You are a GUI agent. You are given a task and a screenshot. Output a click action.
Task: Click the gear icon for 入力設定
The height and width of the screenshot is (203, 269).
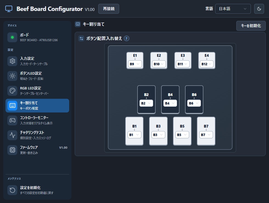click(12, 61)
